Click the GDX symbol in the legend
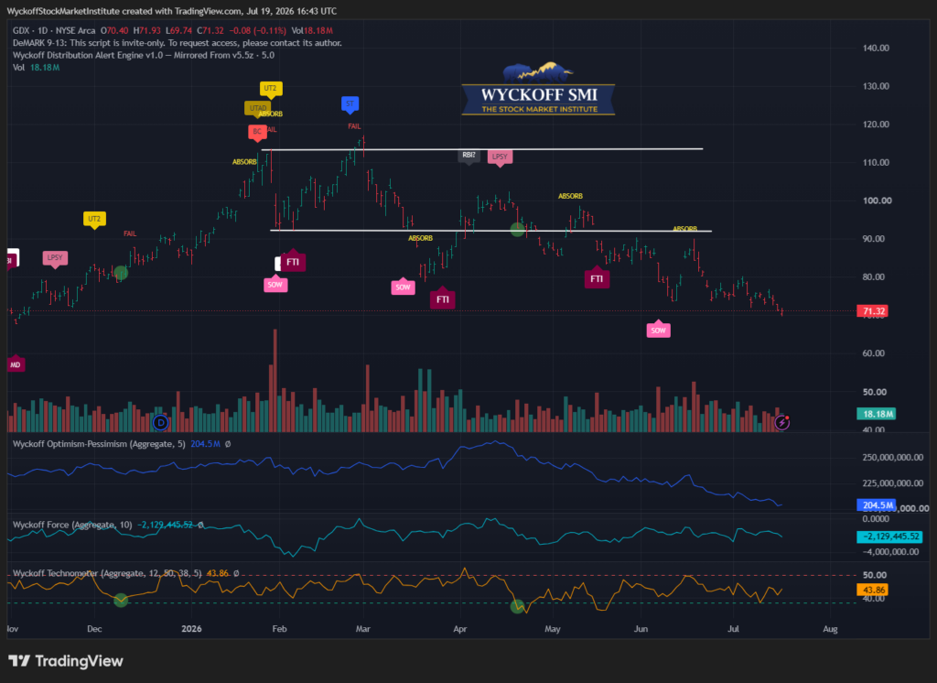This screenshot has height=683, width=937. (21, 30)
